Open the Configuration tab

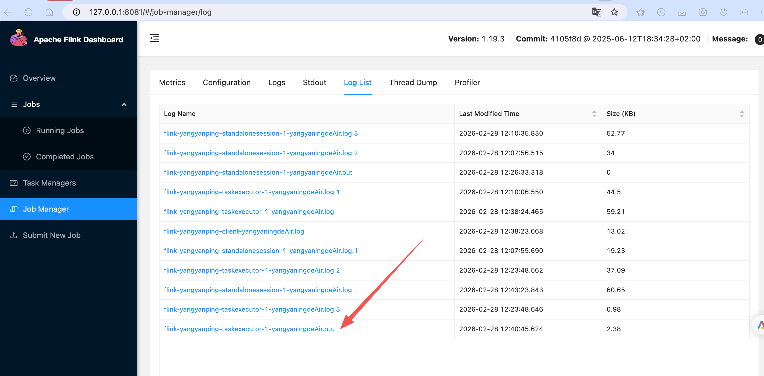[227, 83]
